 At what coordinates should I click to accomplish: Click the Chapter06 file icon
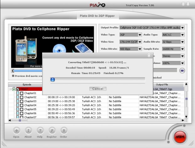[x=18, y=113]
